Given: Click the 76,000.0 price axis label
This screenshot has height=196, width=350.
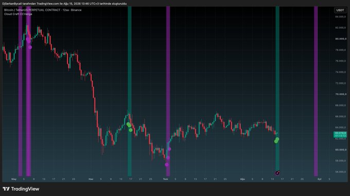Looking at the screenshot, I should point(340,61).
